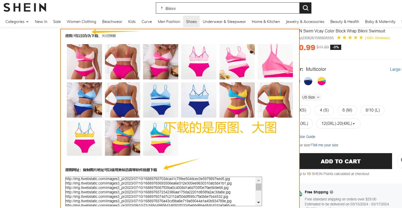Open the Categories dropdown
The height and width of the screenshot is (208, 402).
pyautogui.click(x=17, y=22)
